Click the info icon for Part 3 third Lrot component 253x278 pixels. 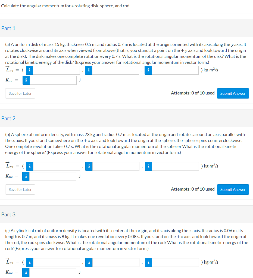coord(148,262)
